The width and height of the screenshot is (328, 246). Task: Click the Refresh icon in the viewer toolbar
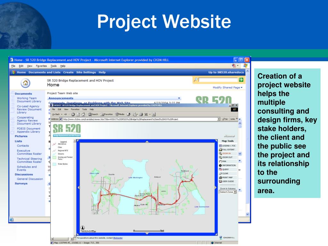78,114
